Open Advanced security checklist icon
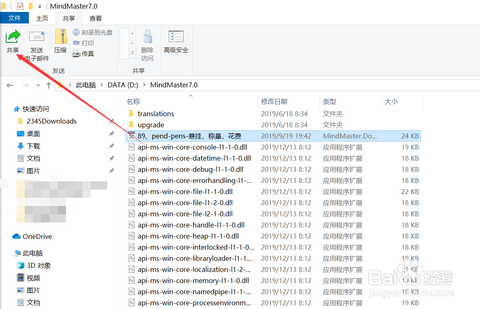Screen dimensions: 480x309 point(176,36)
